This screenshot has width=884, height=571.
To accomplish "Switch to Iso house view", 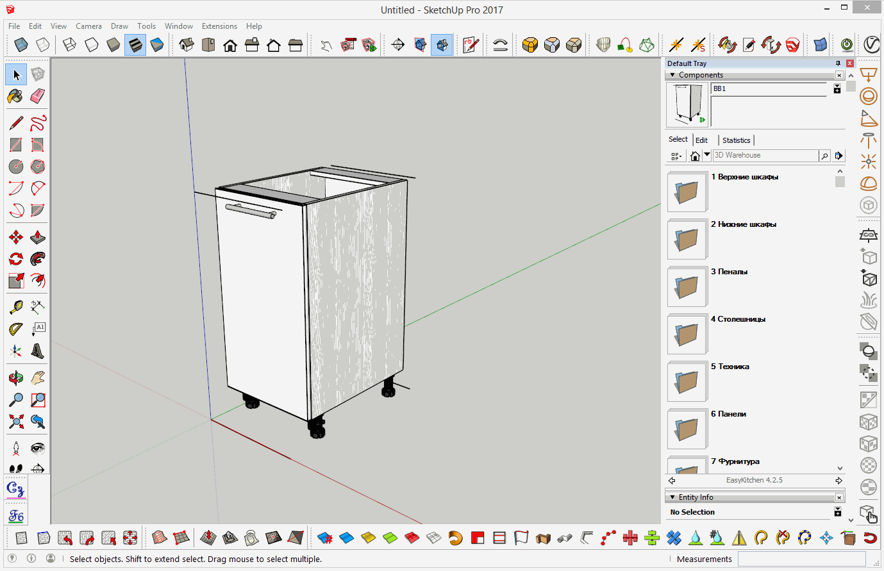I will [187, 45].
